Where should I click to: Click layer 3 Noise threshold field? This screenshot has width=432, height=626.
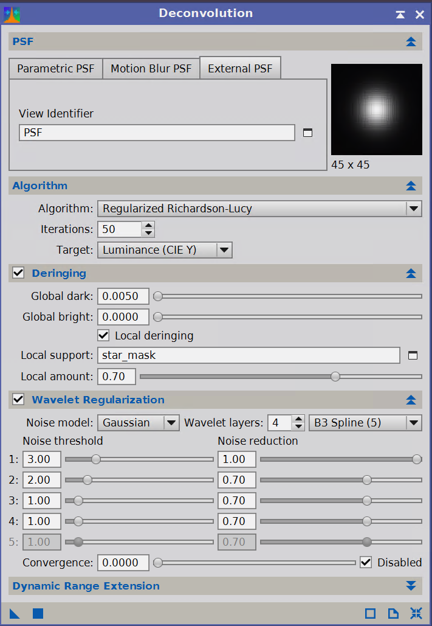click(x=42, y=501)
